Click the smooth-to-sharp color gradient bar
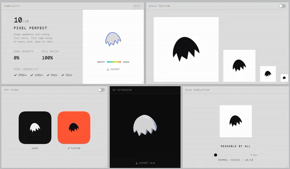Screen dimensions: 290x169 click(x=114, y=62)
